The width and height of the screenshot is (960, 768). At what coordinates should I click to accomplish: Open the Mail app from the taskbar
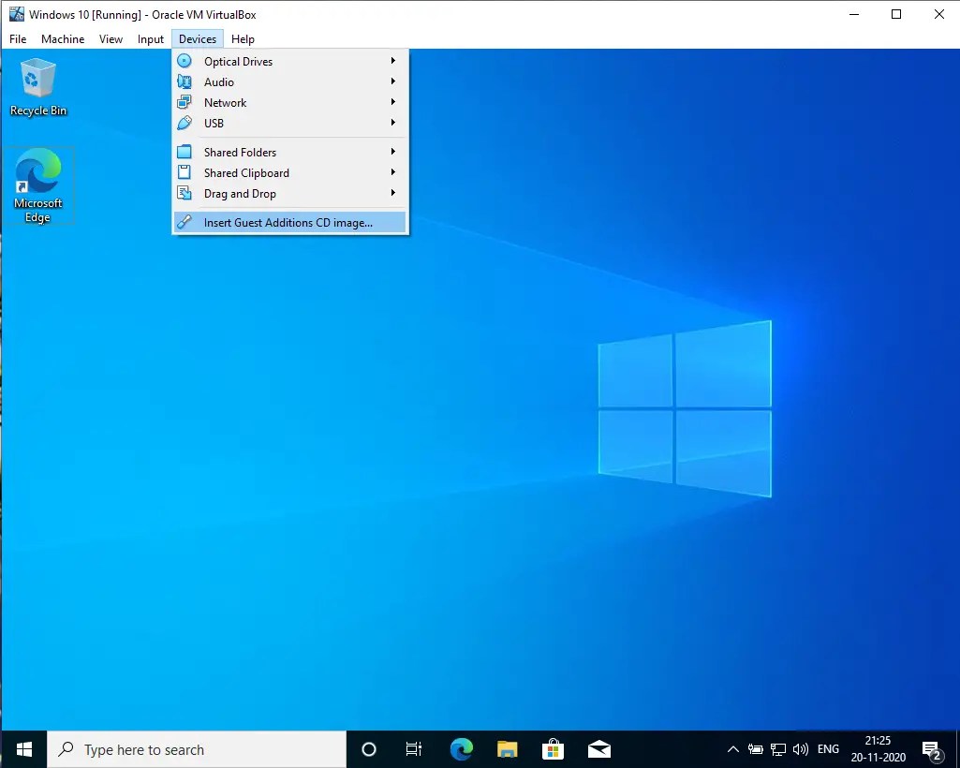(x=598, y=749)
